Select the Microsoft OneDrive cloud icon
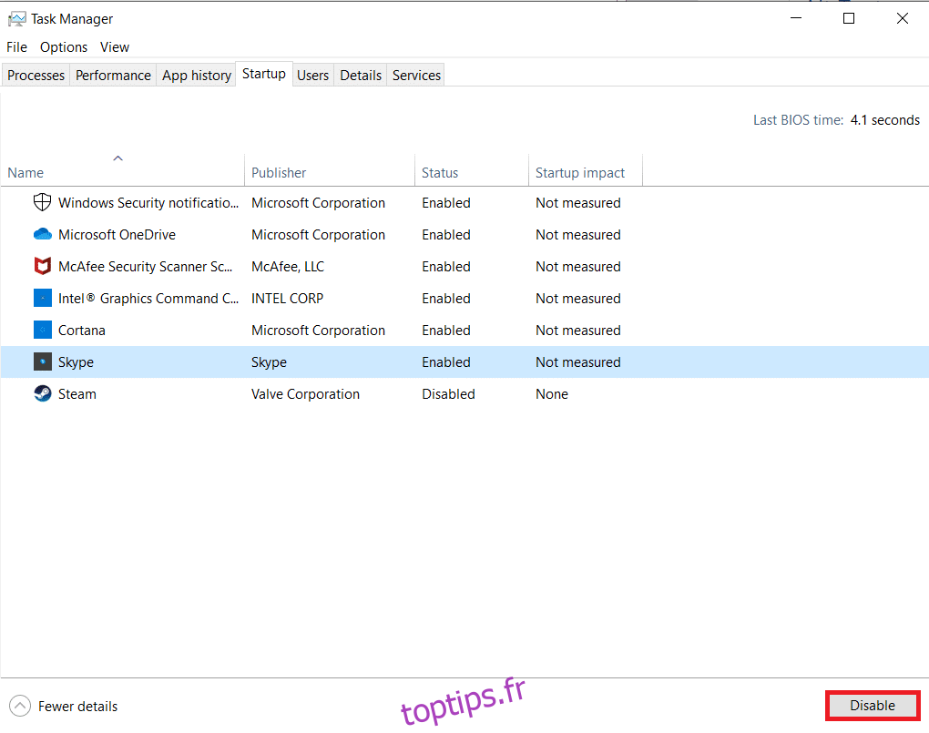 click(x=42, y=234)
